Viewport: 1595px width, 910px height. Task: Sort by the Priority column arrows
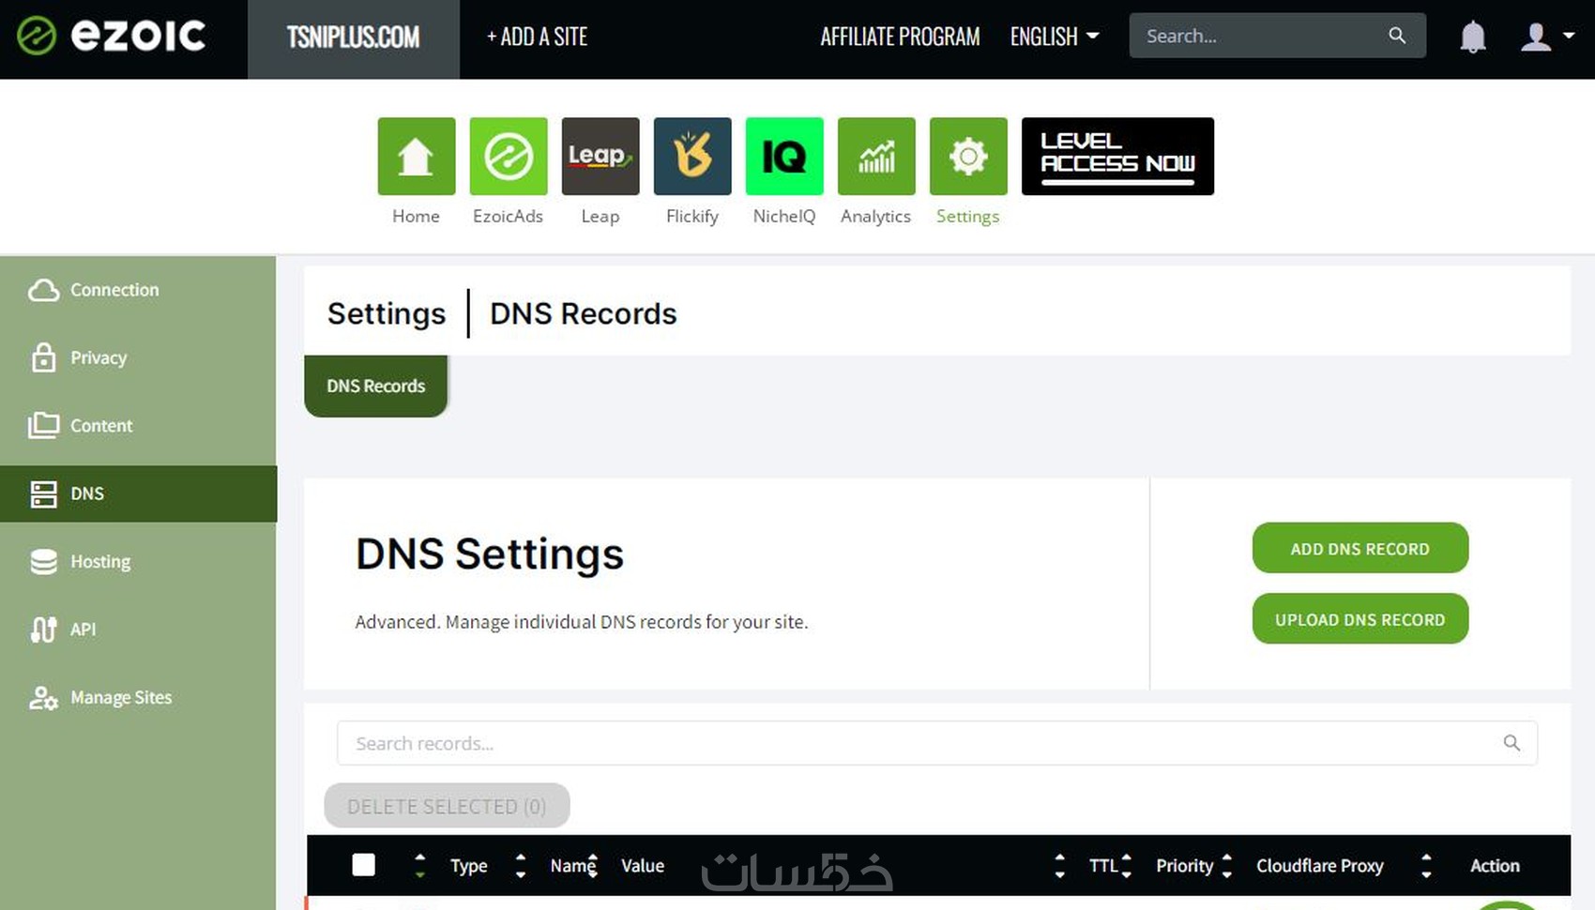point(1226,866)
